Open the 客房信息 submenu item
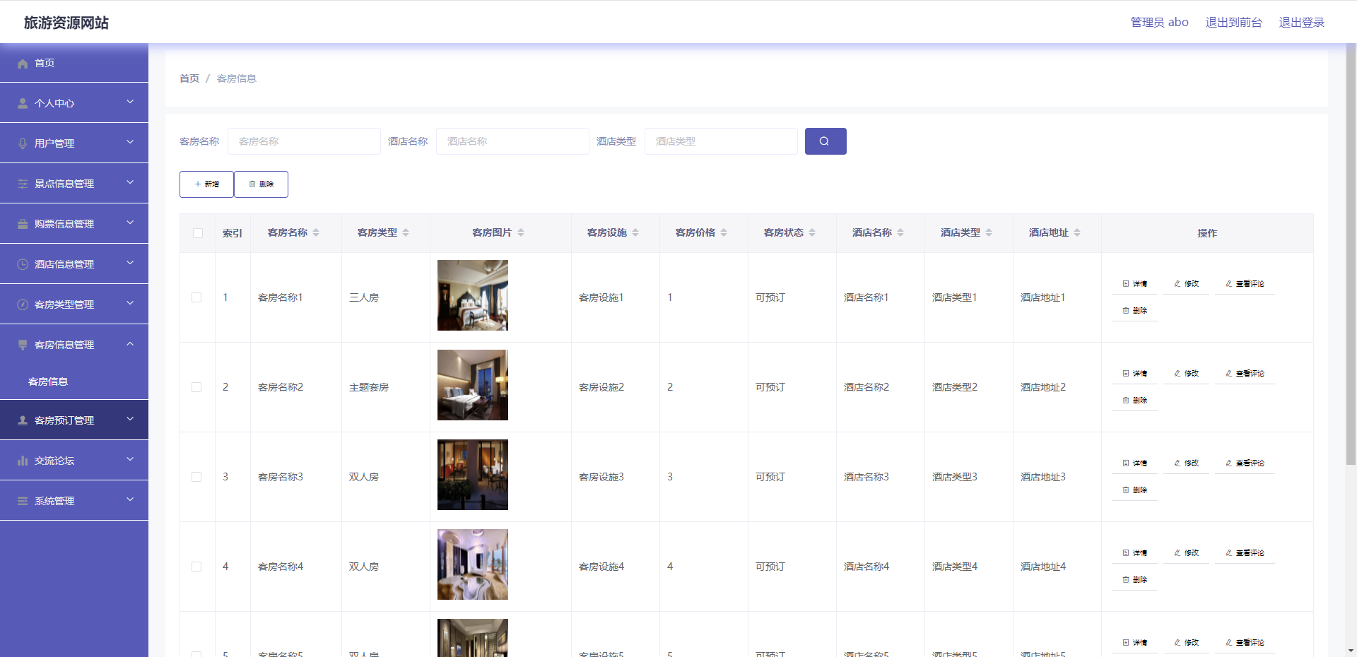 click(48, 381)
